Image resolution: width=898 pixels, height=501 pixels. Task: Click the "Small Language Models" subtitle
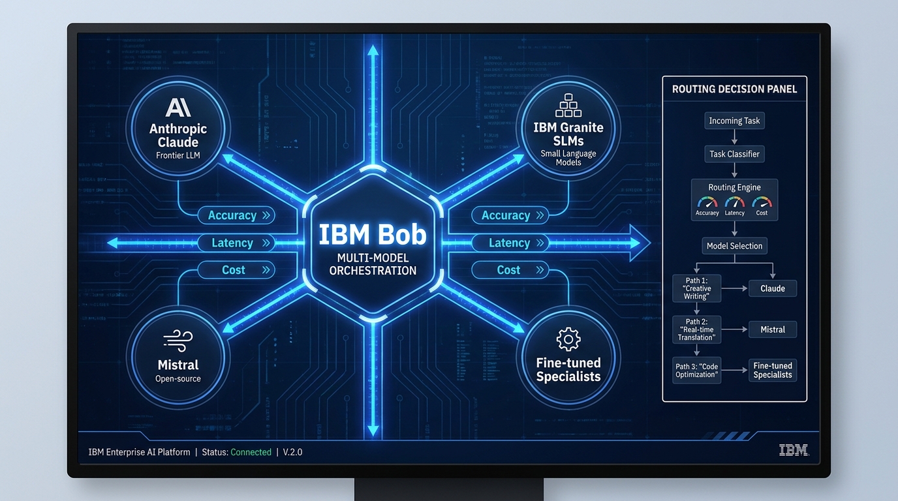pyautogui.click(x=568, y=159)
